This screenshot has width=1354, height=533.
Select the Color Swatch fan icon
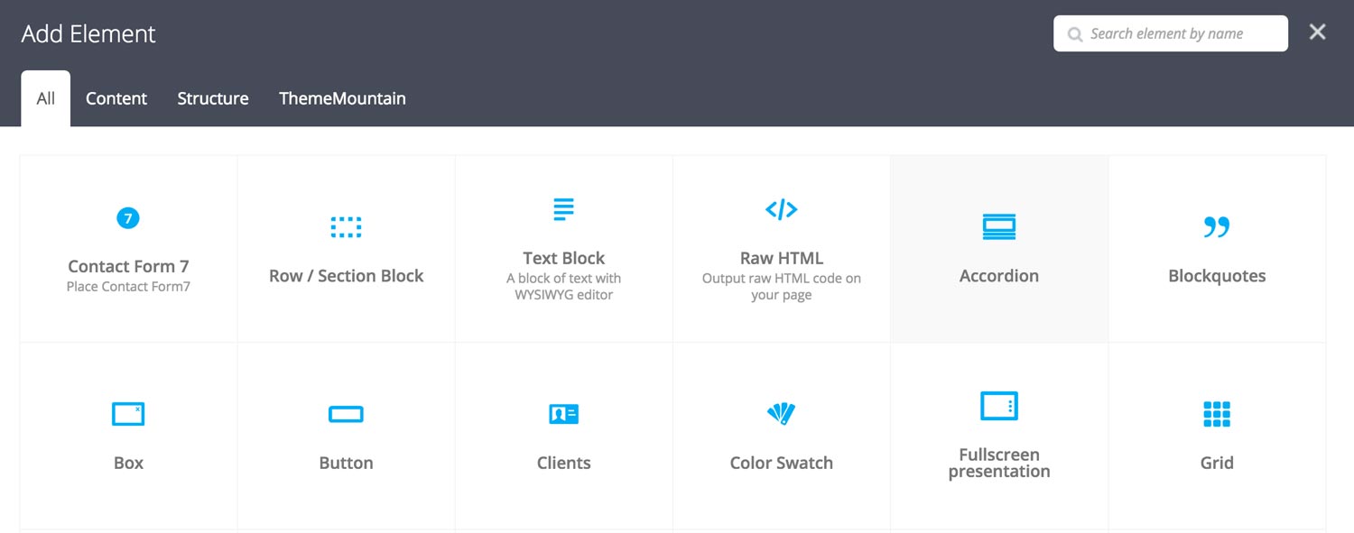pyautogui.click(x=781, y=414)
